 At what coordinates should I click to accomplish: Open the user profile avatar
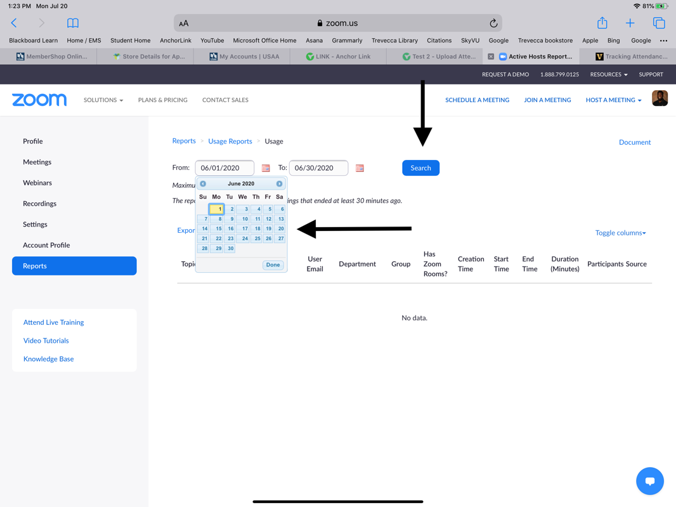pyautogui.click(x=660, y=98)
